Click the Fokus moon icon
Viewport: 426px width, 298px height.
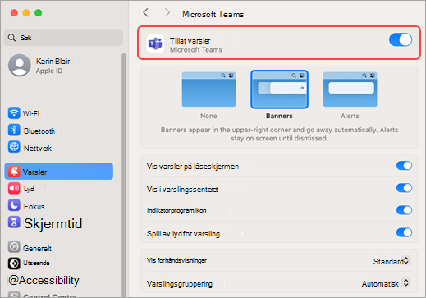pyautogui.click(x=14, y=205)
